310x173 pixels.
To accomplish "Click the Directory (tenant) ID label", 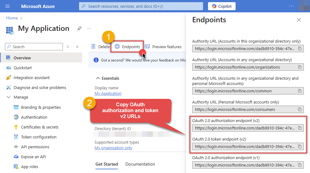I will click(113, 129).
